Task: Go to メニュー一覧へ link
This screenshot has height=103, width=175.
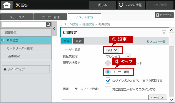Action: click(157, 42)
